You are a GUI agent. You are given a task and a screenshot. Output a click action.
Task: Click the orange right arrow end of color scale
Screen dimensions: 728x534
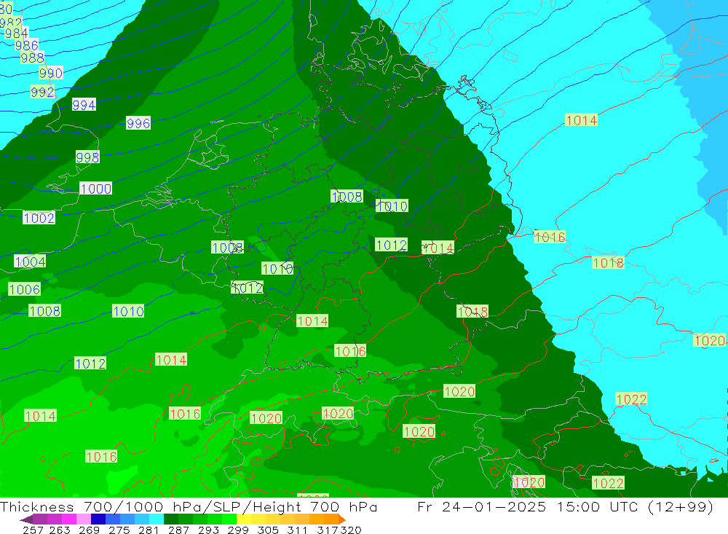coord(342,519)
